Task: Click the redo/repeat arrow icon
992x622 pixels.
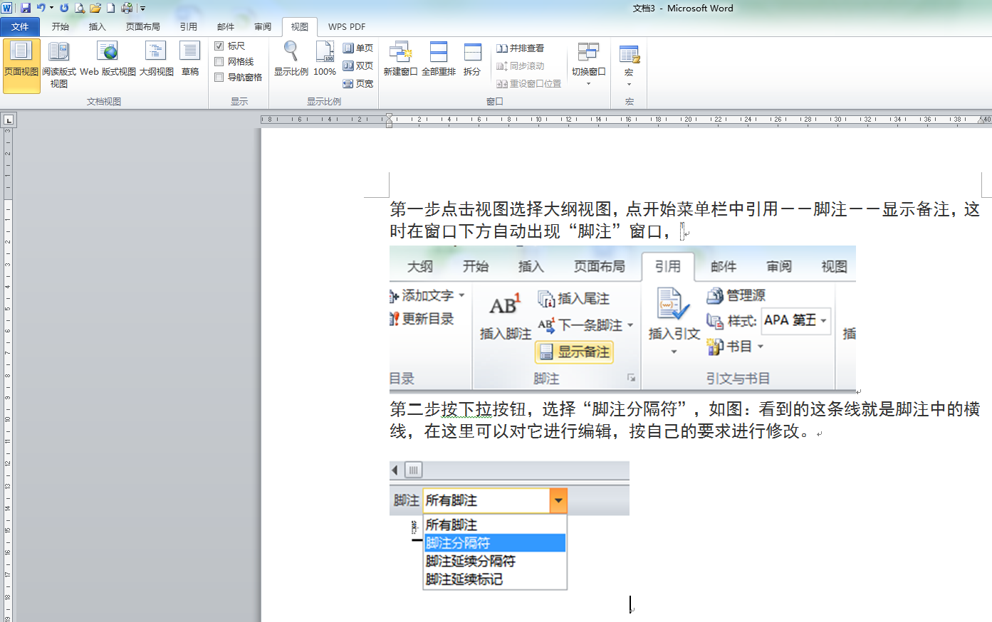Action: pyautogui.click(x=64, y=8)
